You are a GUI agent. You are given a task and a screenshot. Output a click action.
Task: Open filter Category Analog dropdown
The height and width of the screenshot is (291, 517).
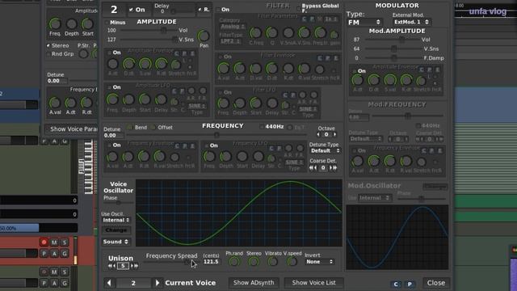233,27
